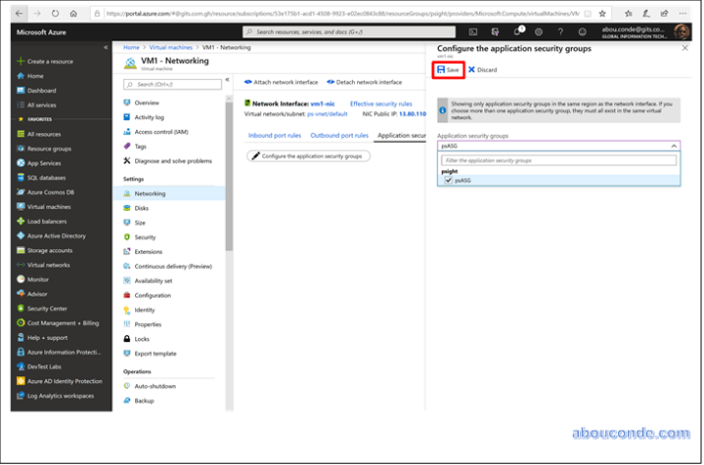Click the feedback smiley icon
Viewport: 704px width, 465px height.
pos(580,32)
